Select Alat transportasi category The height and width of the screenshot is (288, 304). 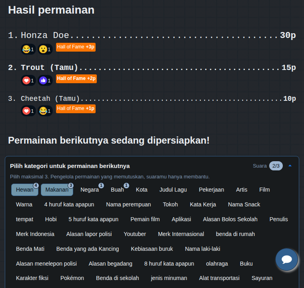click(219, 278)
